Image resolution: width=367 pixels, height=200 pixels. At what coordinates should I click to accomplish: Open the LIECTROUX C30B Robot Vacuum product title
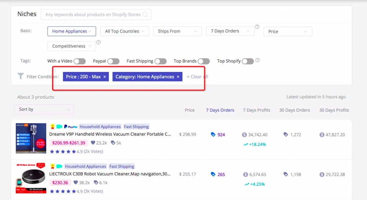point(110,174)
